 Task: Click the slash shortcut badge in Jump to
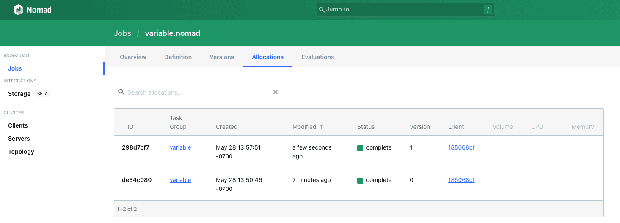tap(488, 10)
